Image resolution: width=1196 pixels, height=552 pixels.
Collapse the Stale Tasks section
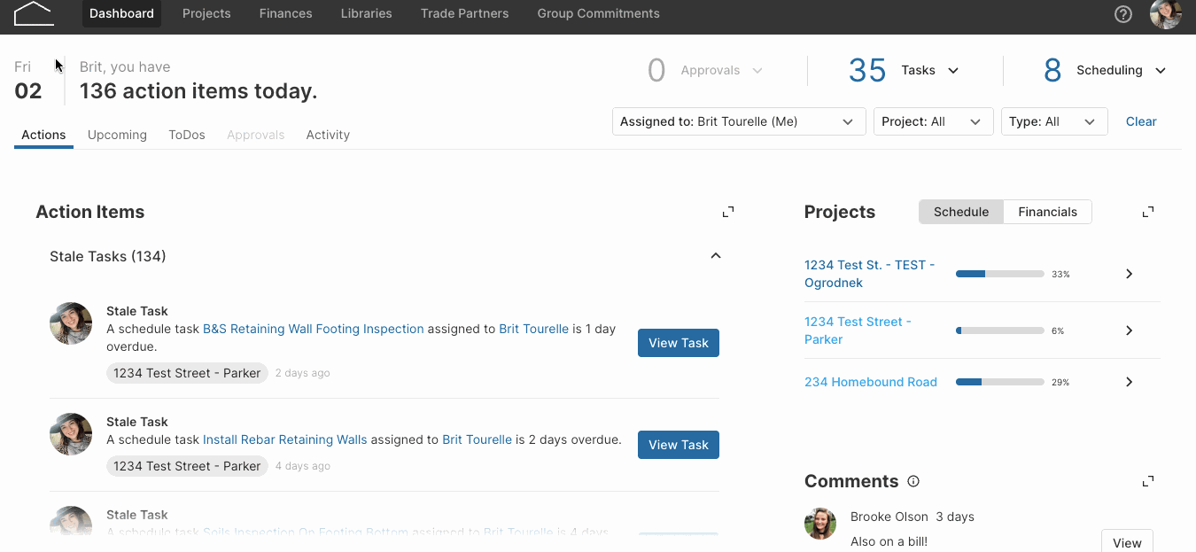[x=715, y=255]
